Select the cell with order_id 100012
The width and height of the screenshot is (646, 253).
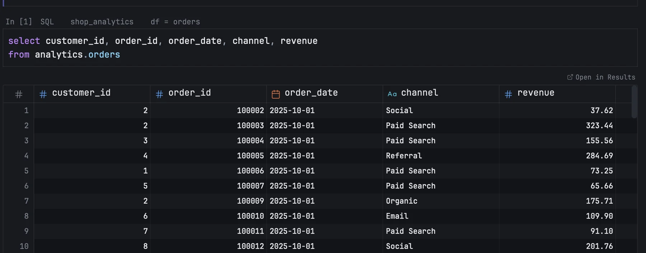click(208, 246)
